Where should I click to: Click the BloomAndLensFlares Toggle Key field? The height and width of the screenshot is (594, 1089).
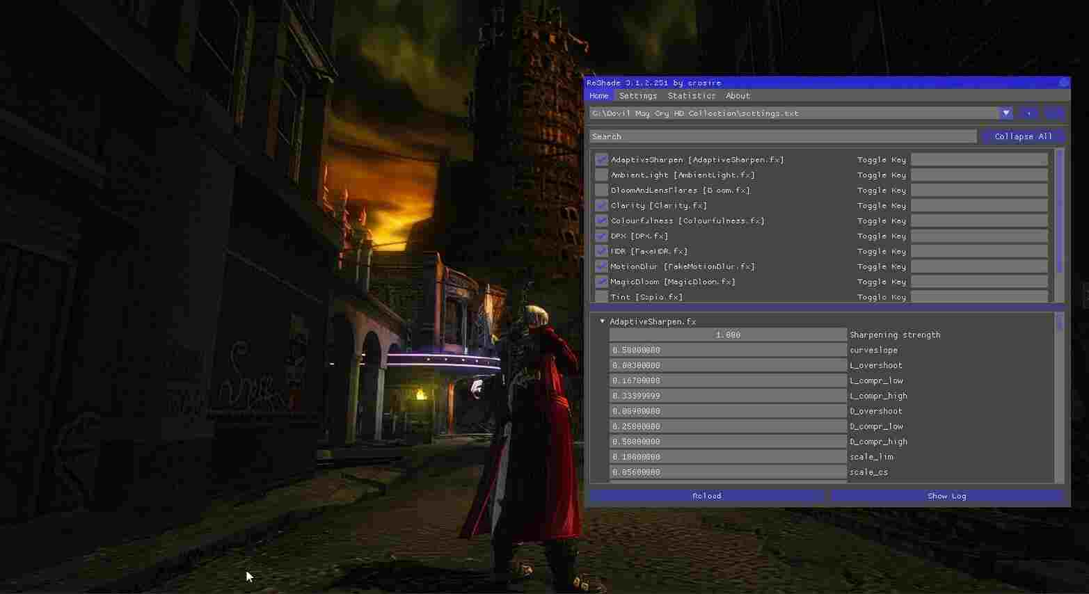point(979,191)
